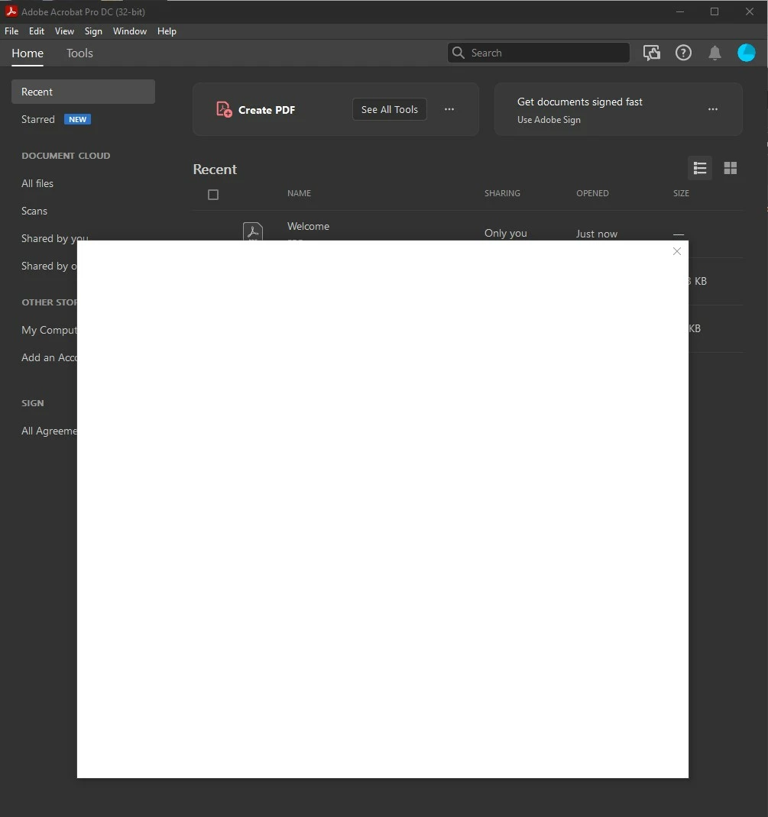Screen dimensions: 768x817
Task: Switch to the Tools tab
Action: 79,53
